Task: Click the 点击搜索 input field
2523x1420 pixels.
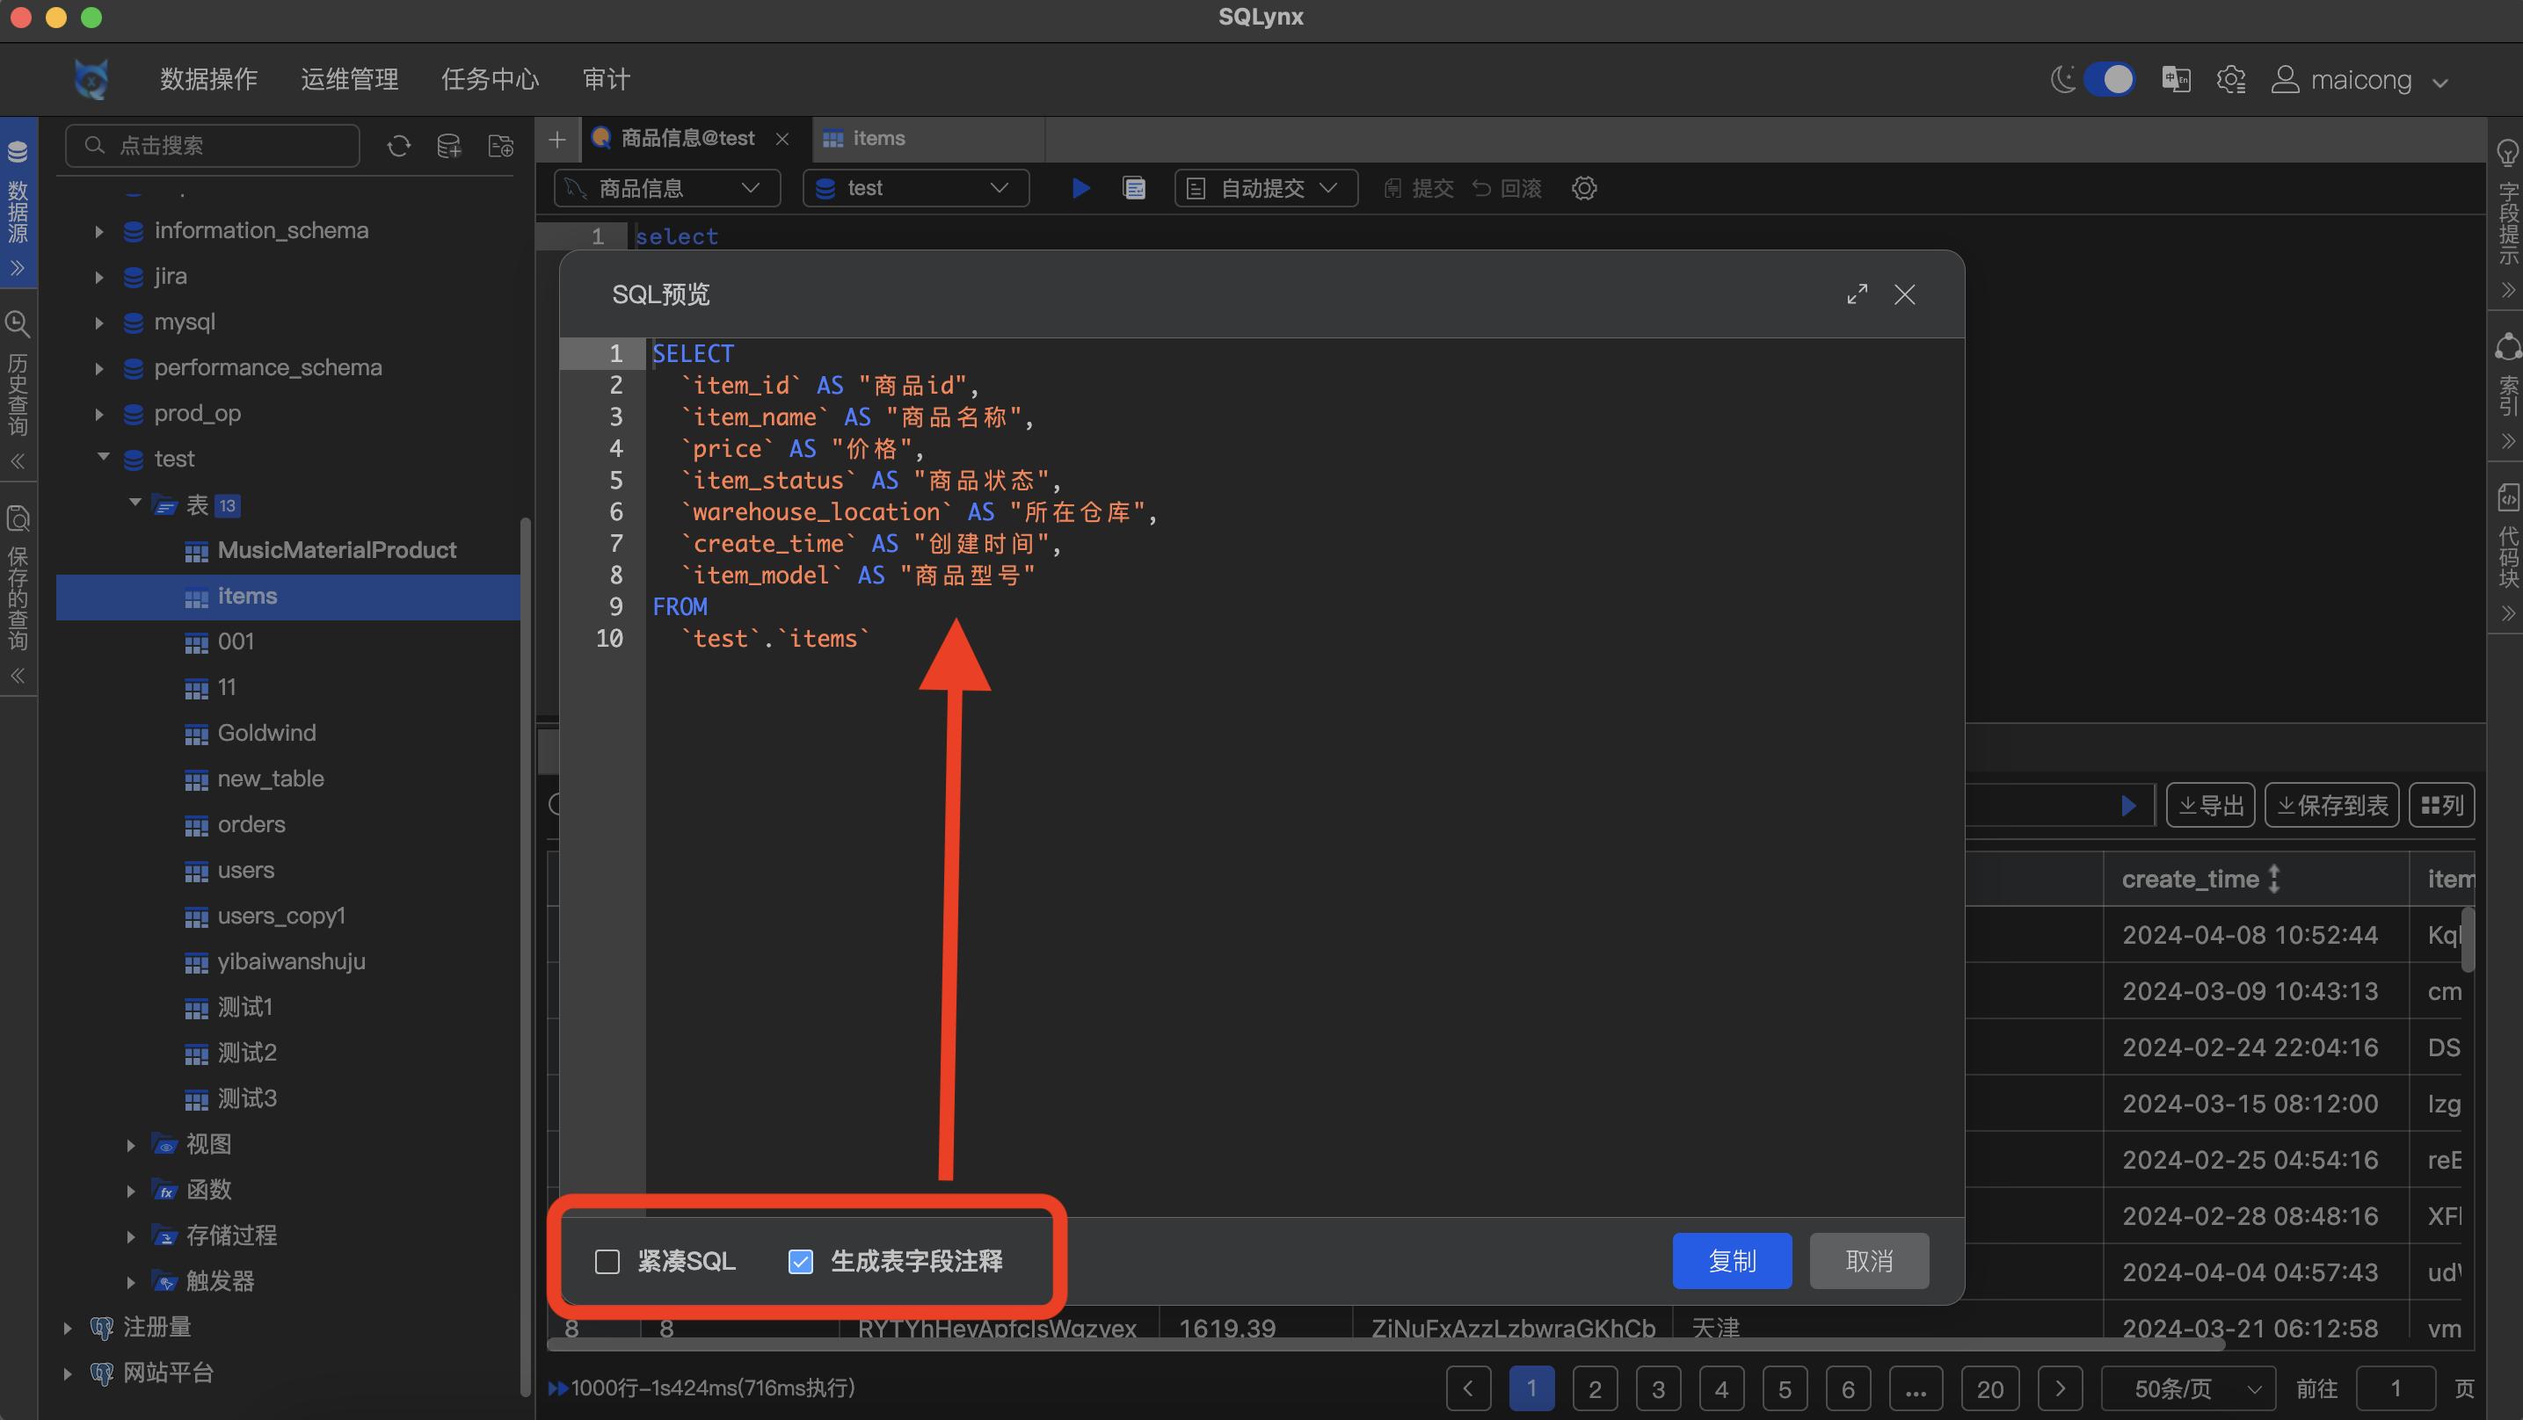Action: [213, 146]
